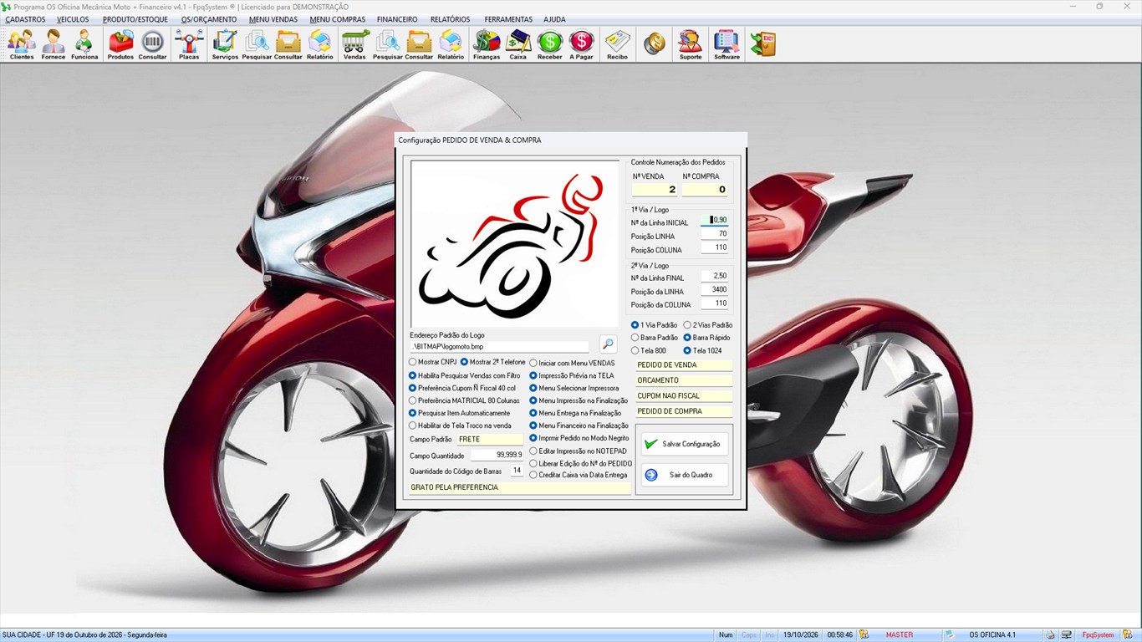Screen dimensions: 1142x642
Task: Open the Clientes toolbar icon
Action: click(22, 44)
